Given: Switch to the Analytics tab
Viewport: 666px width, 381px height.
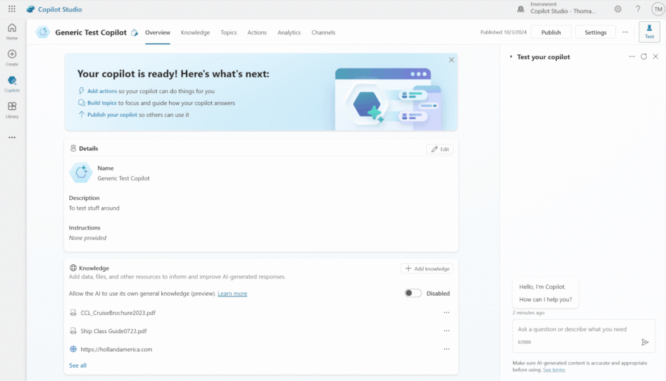Looking at the screenshot, I should pyautogui.click(x=289, y=32).
